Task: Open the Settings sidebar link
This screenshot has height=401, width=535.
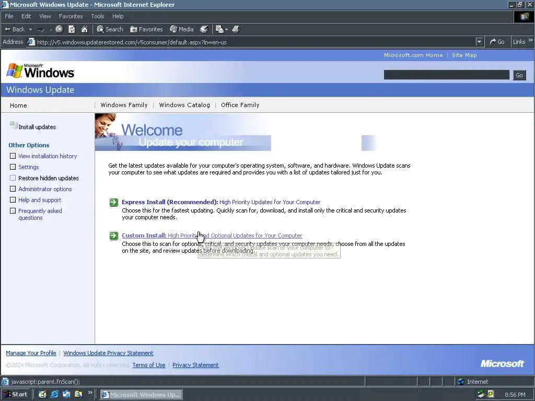Action: (x=29, y=167)
